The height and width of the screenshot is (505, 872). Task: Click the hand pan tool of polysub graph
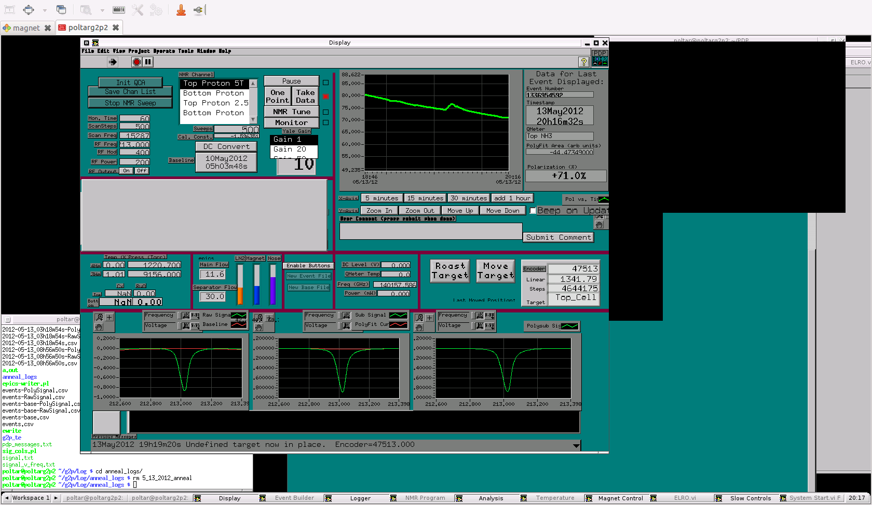tap(419, 327)
